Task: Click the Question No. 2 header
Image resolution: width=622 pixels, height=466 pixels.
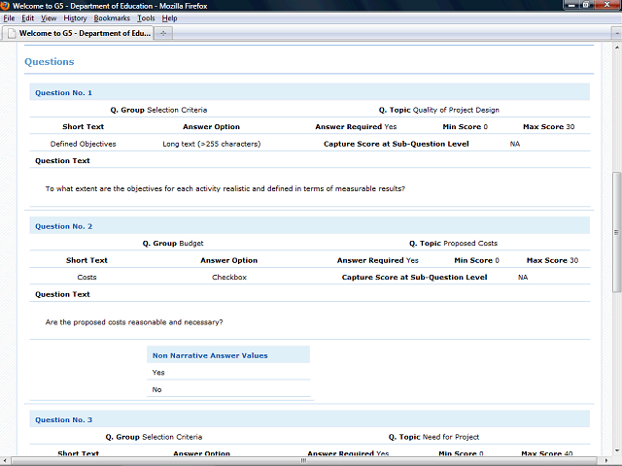Action: coord(64,226)
